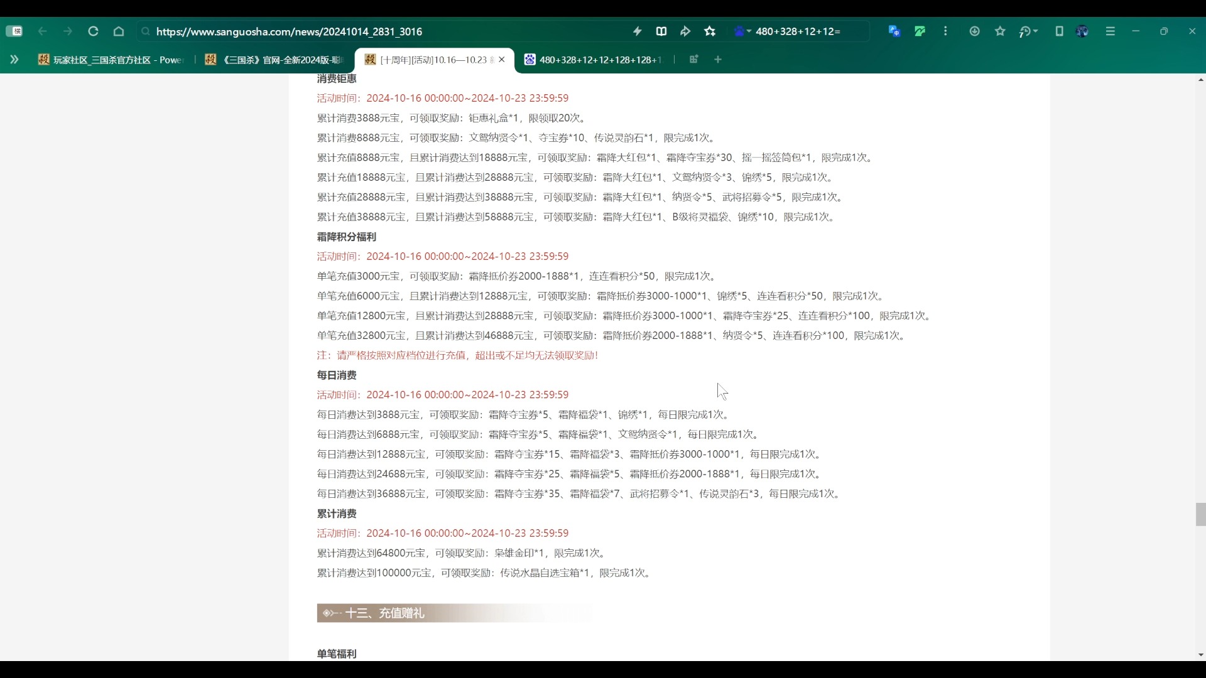This screenshot has height=678, width=1206.
Task: Click the scrollbar up arrow
Action: click(1200, 80)
